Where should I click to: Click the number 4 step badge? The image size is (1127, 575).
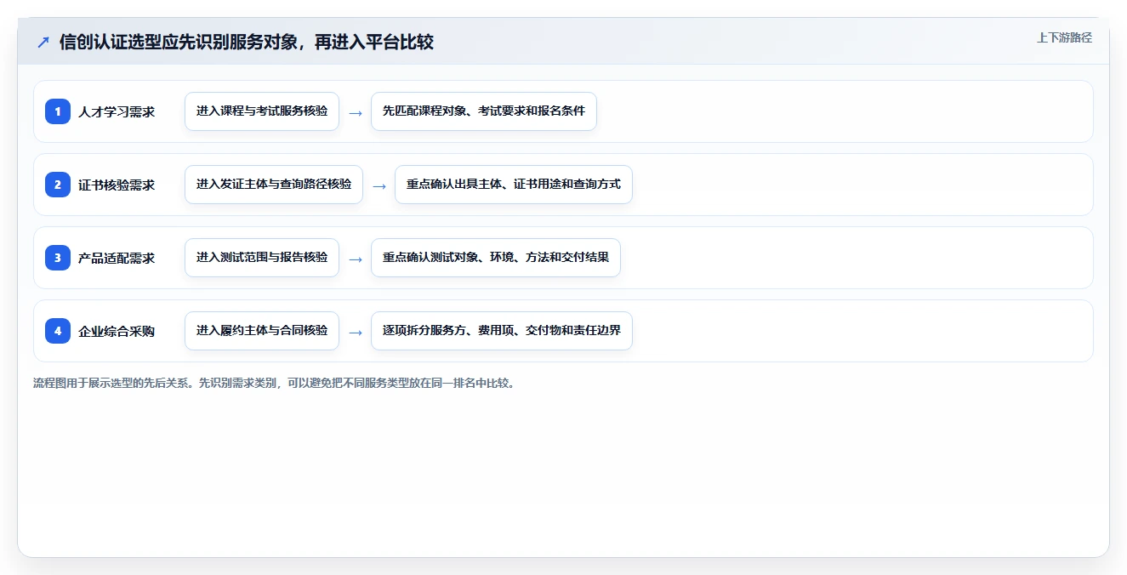(58, 331)
